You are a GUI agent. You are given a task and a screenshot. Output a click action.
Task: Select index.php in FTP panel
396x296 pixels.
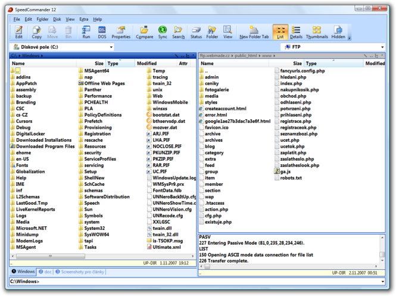(288, 83)
